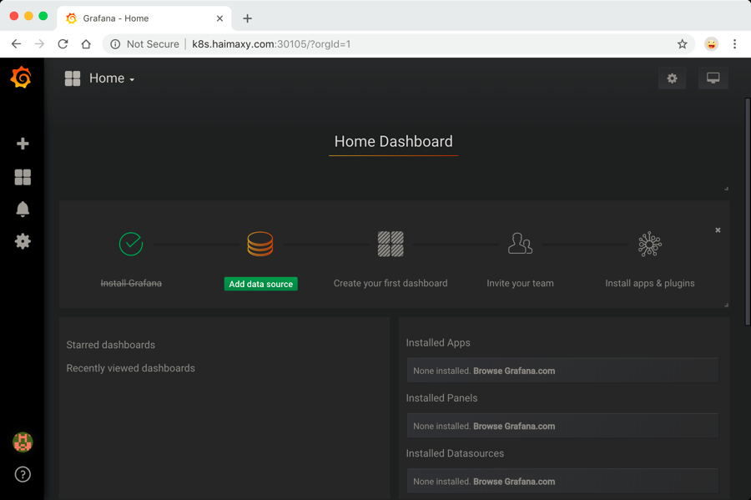
Task: Reload the page with refresh icon
Action: coord(63,44)
